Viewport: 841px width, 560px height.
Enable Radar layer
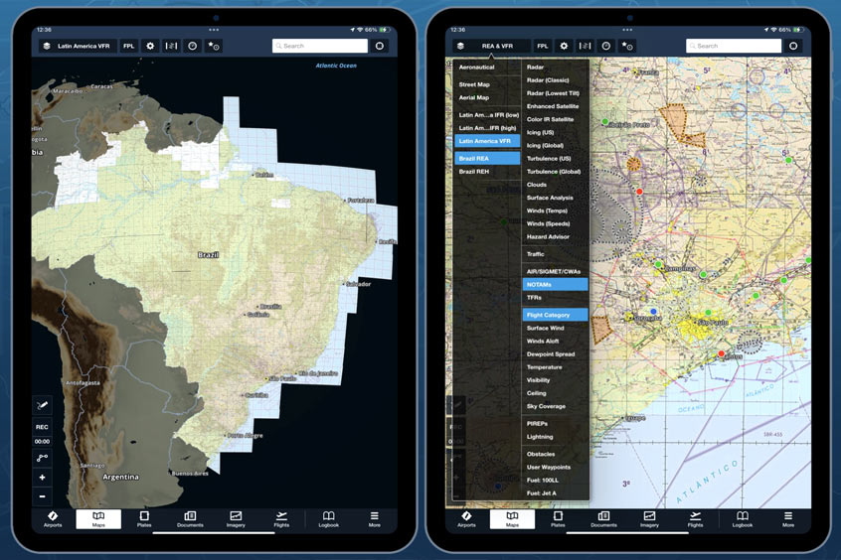tap(555, 67)
